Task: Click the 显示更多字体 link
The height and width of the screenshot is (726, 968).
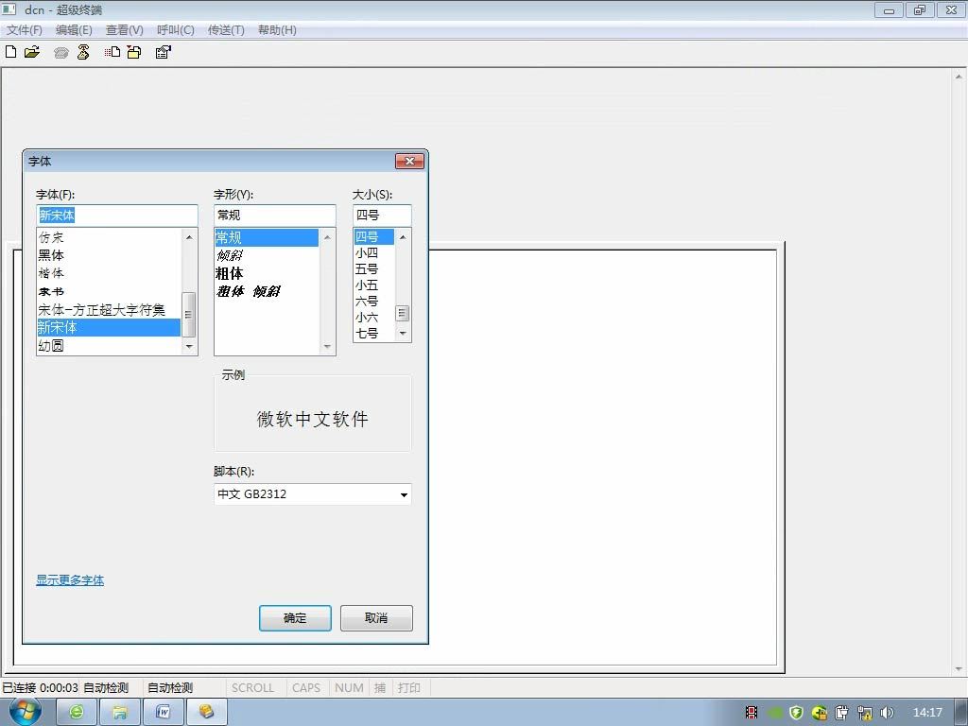Action: point(70,580)
